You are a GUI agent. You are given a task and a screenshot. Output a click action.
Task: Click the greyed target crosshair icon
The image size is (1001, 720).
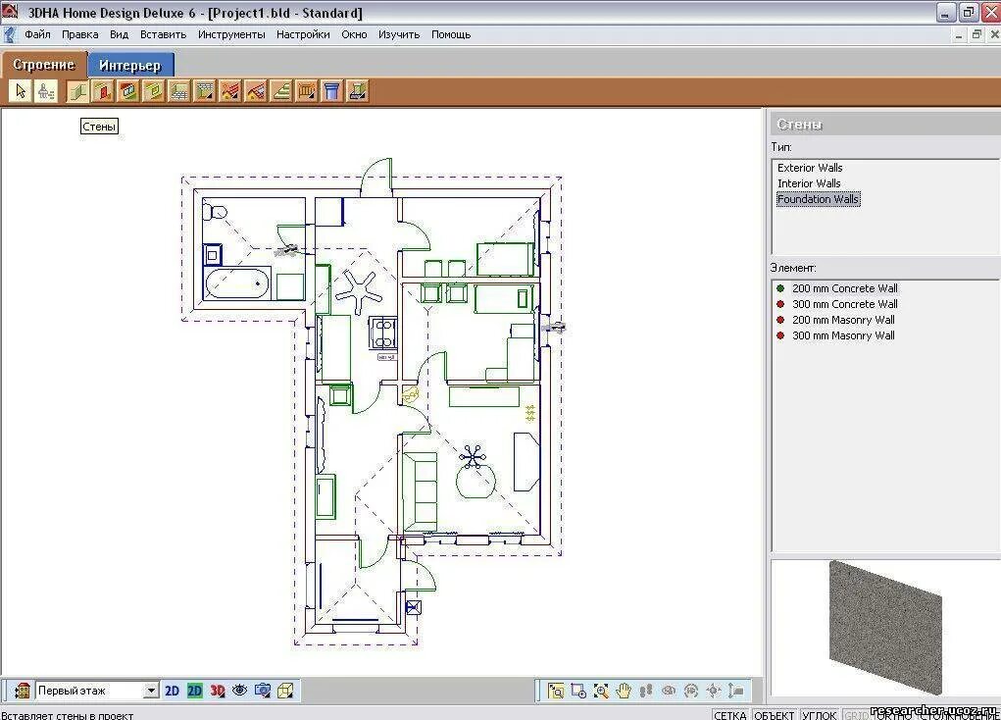coord(714,691)
